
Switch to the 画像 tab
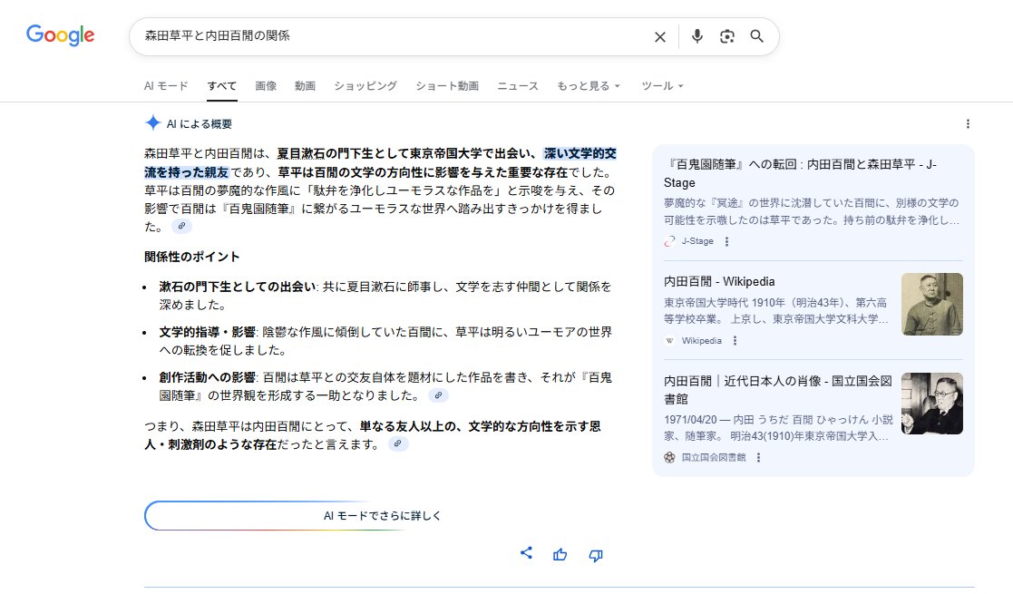click(x=266, y=86)
